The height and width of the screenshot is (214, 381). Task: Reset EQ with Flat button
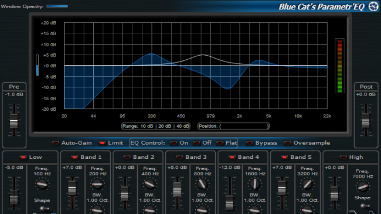(x=219, y=143)
